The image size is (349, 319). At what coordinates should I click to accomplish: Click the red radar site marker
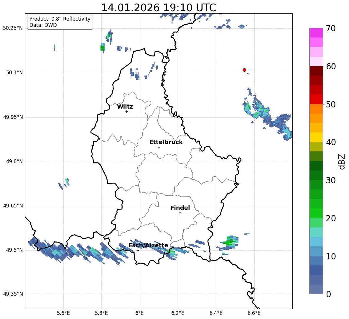244,70
